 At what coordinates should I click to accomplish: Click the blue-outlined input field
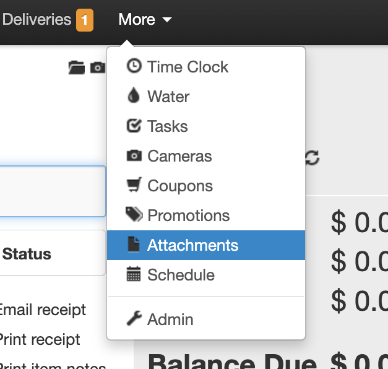52,191
